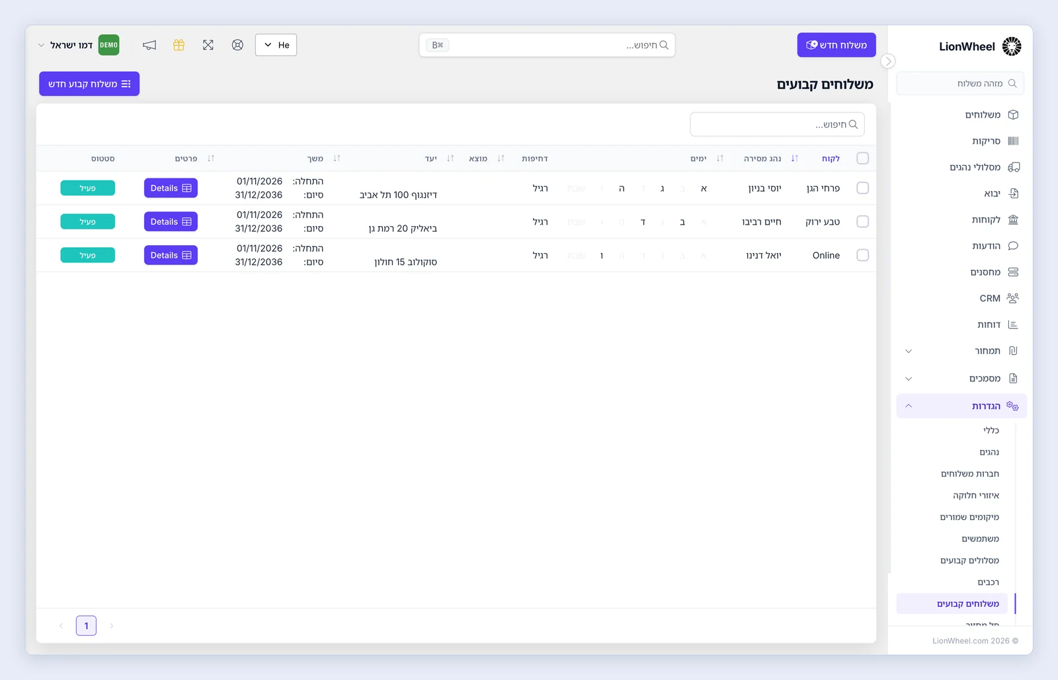The height and width of the screenshot is (680, 1058).
Task: Sort by the לקוח column arrows
Action: pos(794,159)
